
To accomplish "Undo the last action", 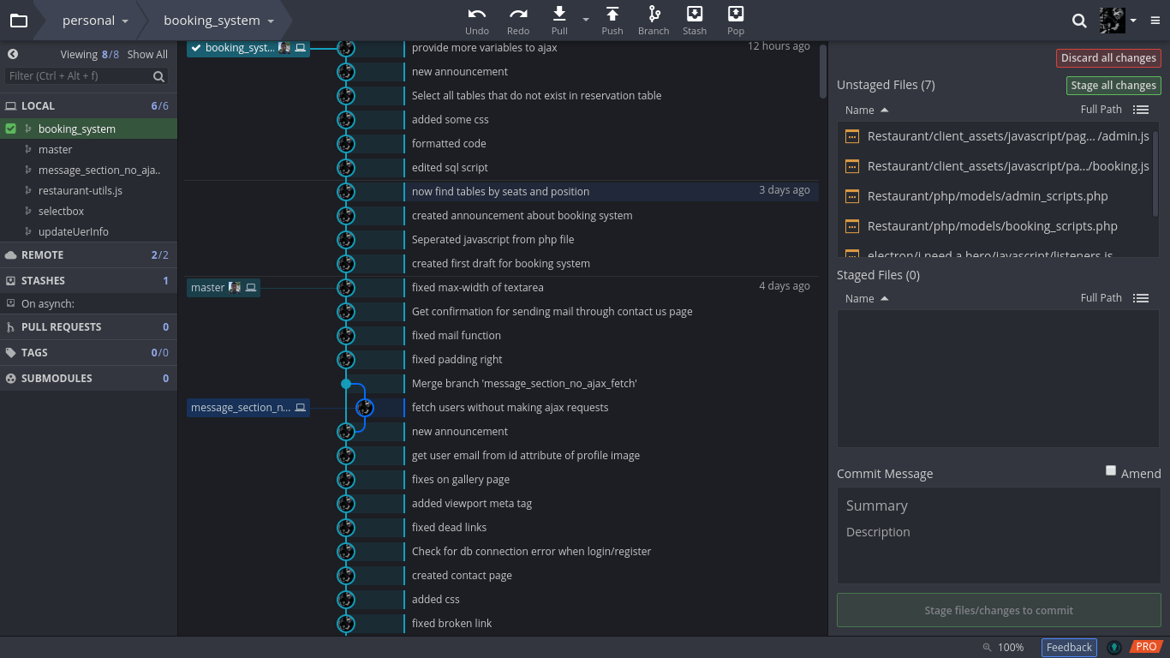I will point(477,19).
